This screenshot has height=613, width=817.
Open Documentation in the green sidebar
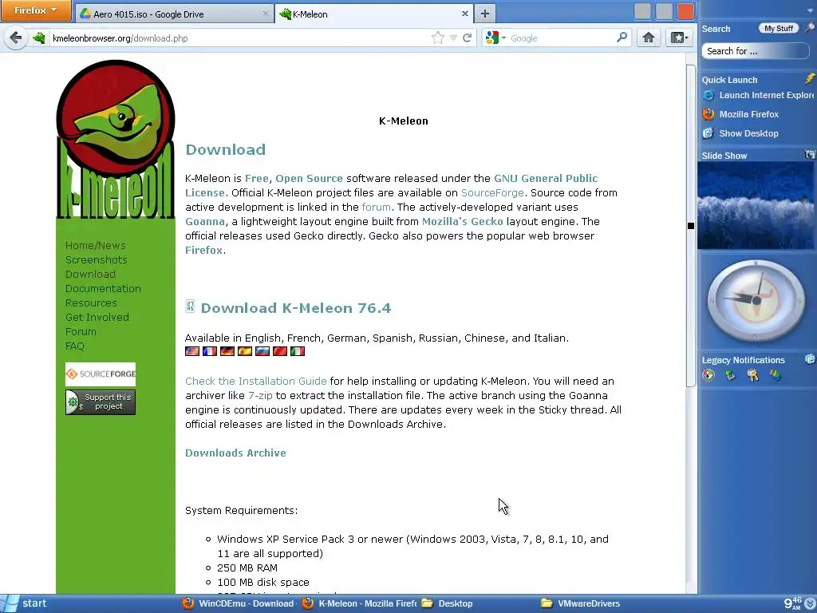click(x=103, y=288)
